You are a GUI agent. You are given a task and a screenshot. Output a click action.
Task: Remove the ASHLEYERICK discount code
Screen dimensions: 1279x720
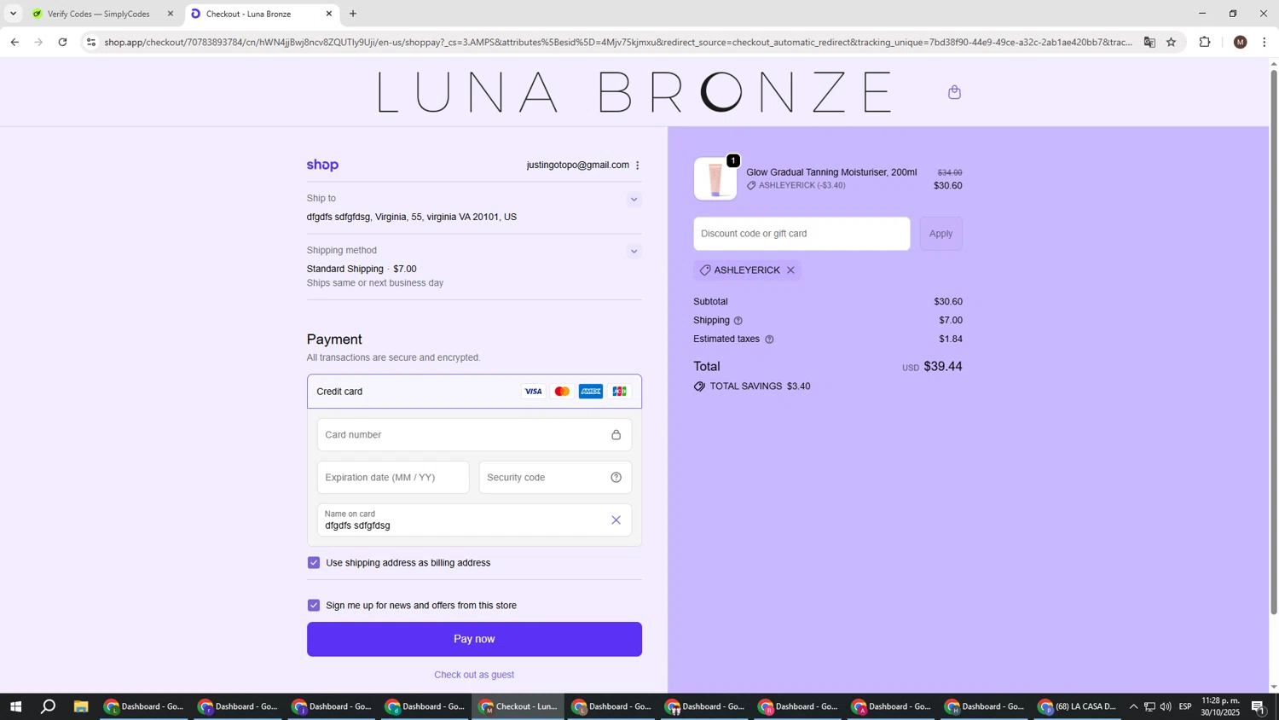point(790,270)
